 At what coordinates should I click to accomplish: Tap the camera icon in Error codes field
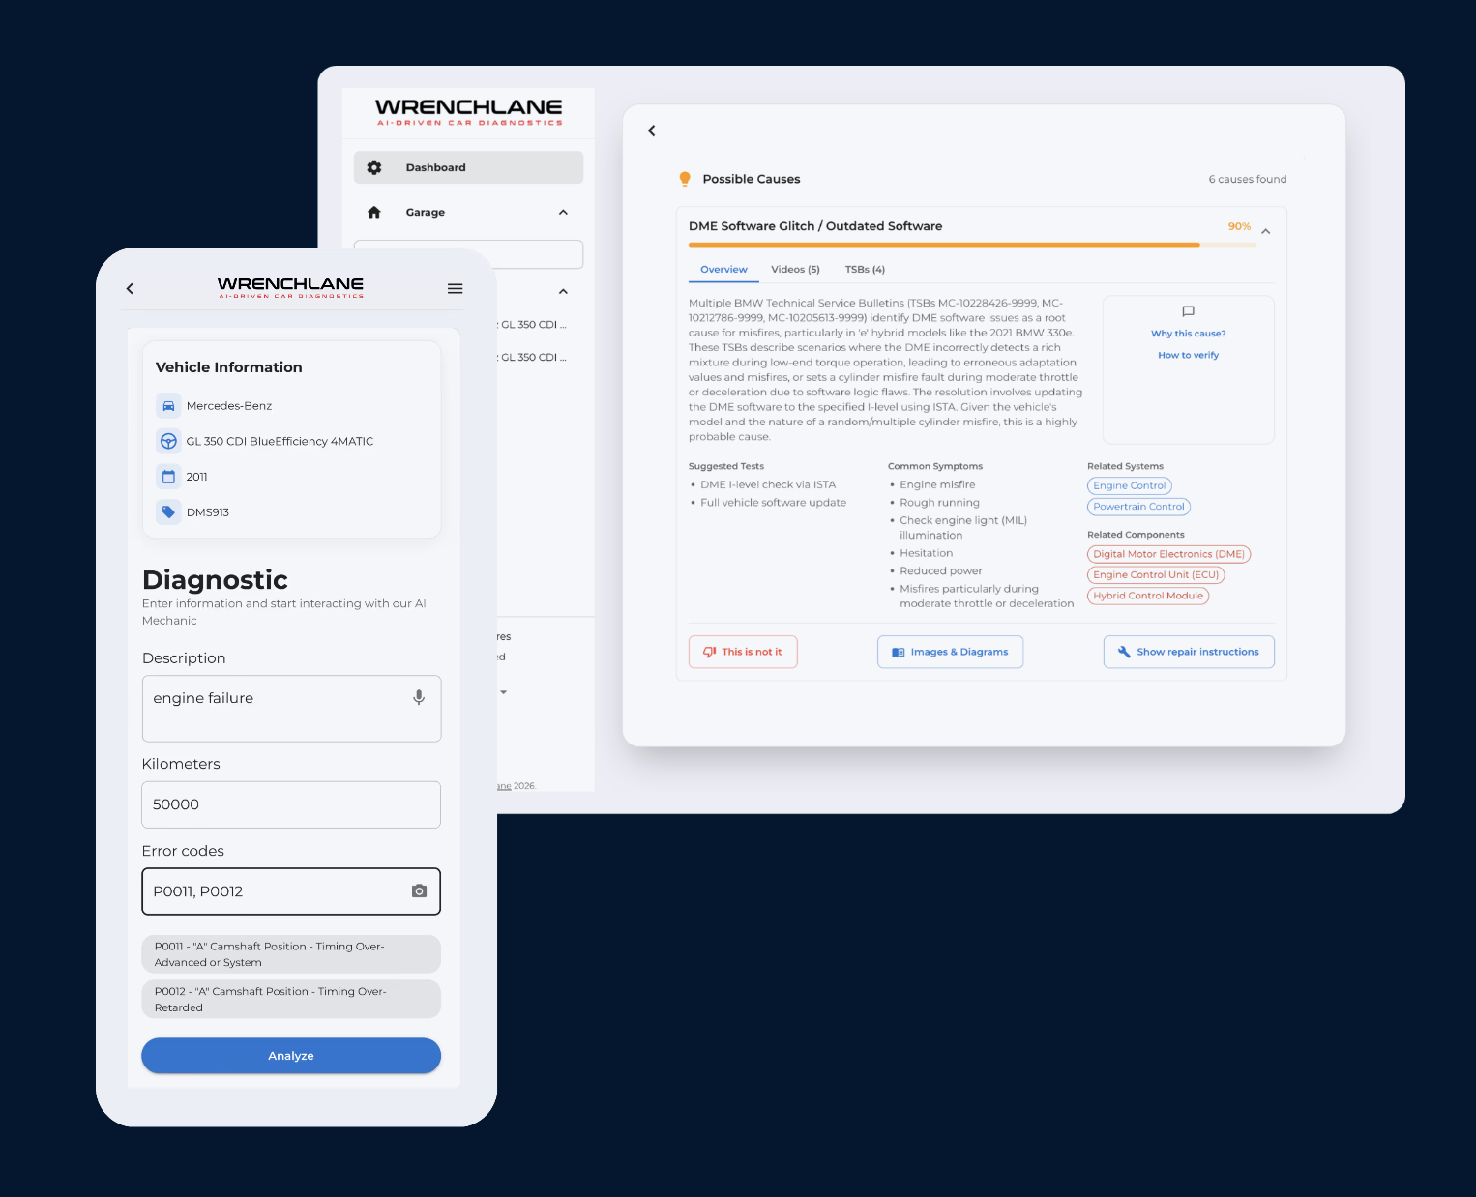[419, 891]
